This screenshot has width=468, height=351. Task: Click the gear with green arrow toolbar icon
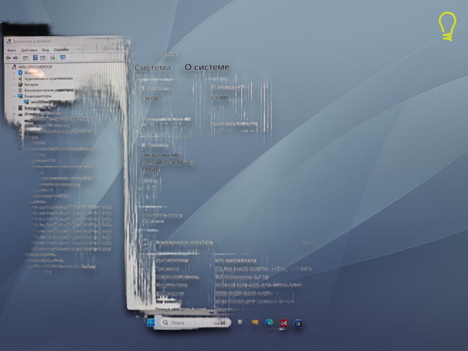53,58
